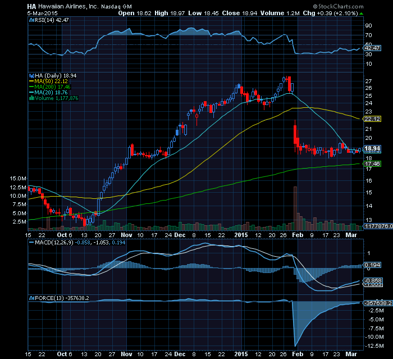Click the Volume 1.2M value in header
Screen dimensions: 393x359
280,13
